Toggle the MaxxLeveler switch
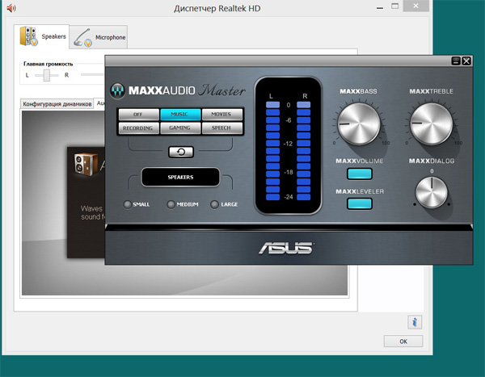This screenshot has width=485, height=377. coord(360,203)
